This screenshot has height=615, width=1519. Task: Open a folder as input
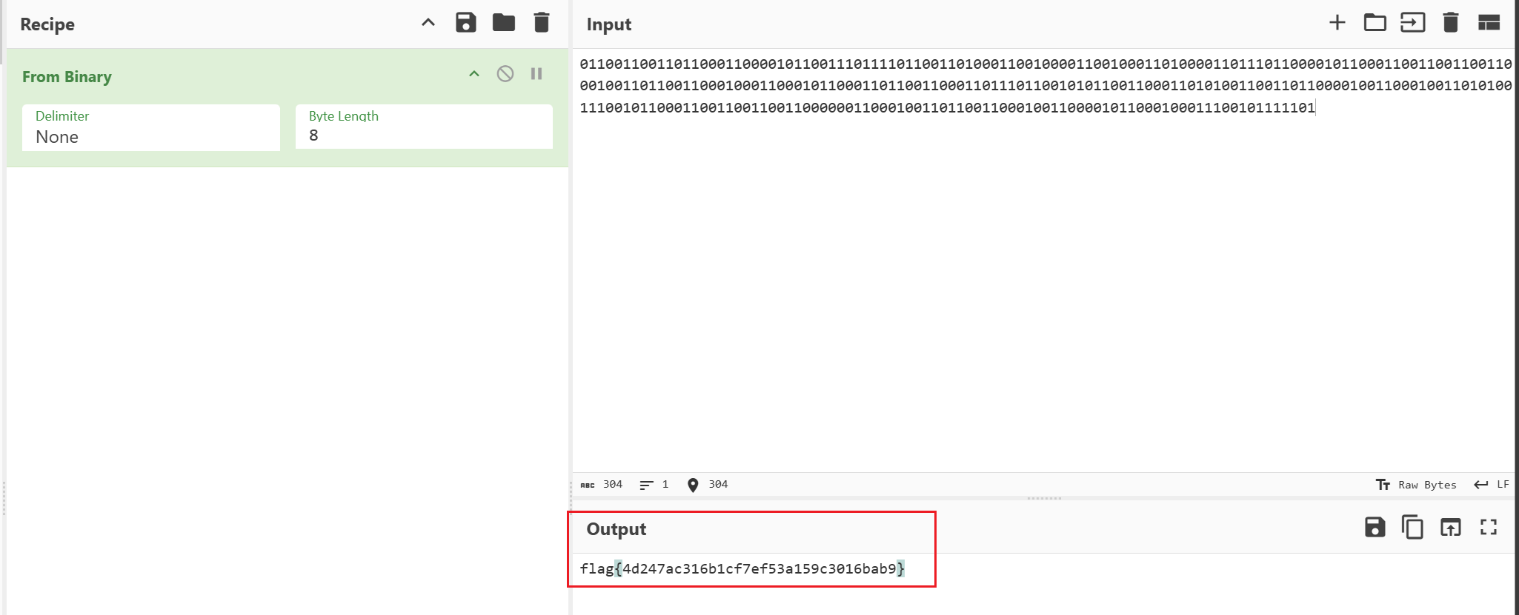point(1375,23)
